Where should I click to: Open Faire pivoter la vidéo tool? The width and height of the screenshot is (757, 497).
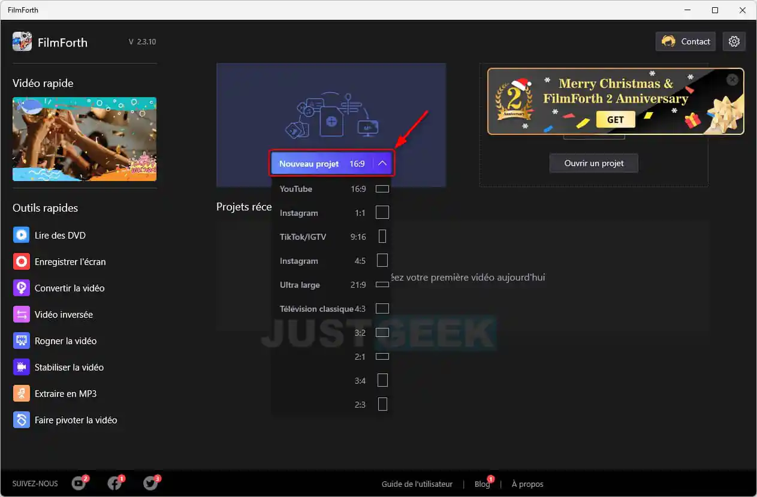(65, 420)
